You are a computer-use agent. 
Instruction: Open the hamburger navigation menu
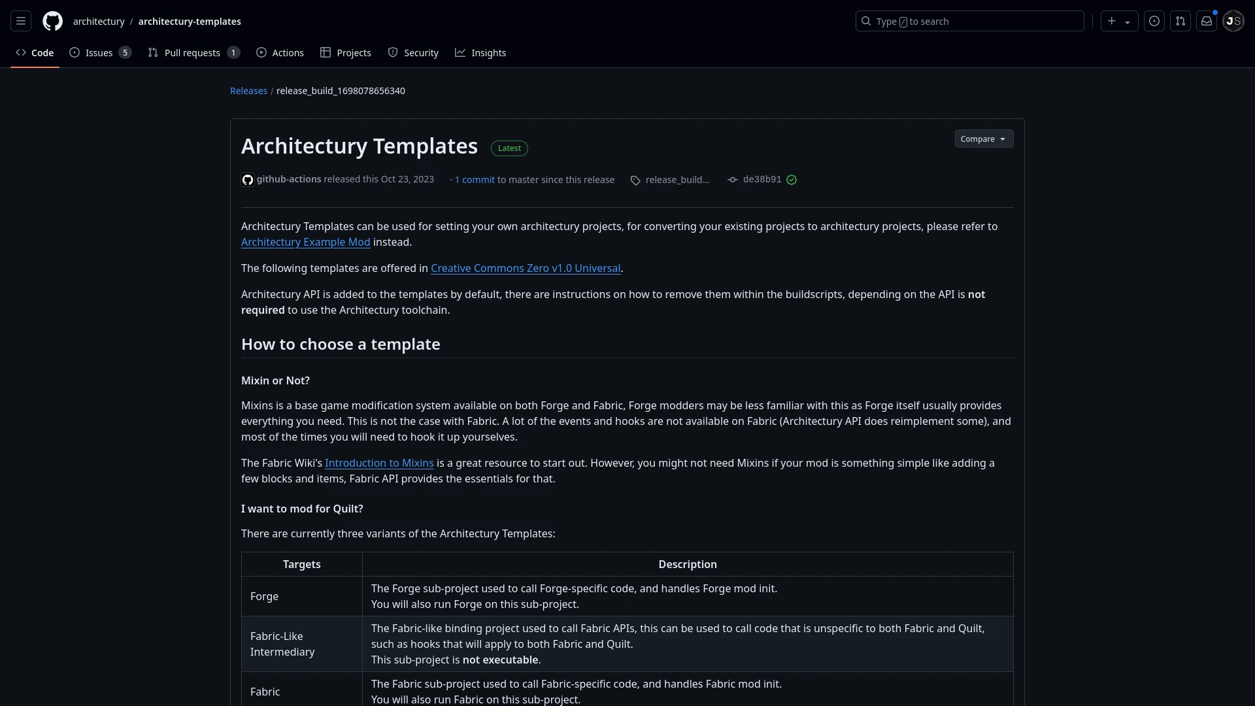21,21
